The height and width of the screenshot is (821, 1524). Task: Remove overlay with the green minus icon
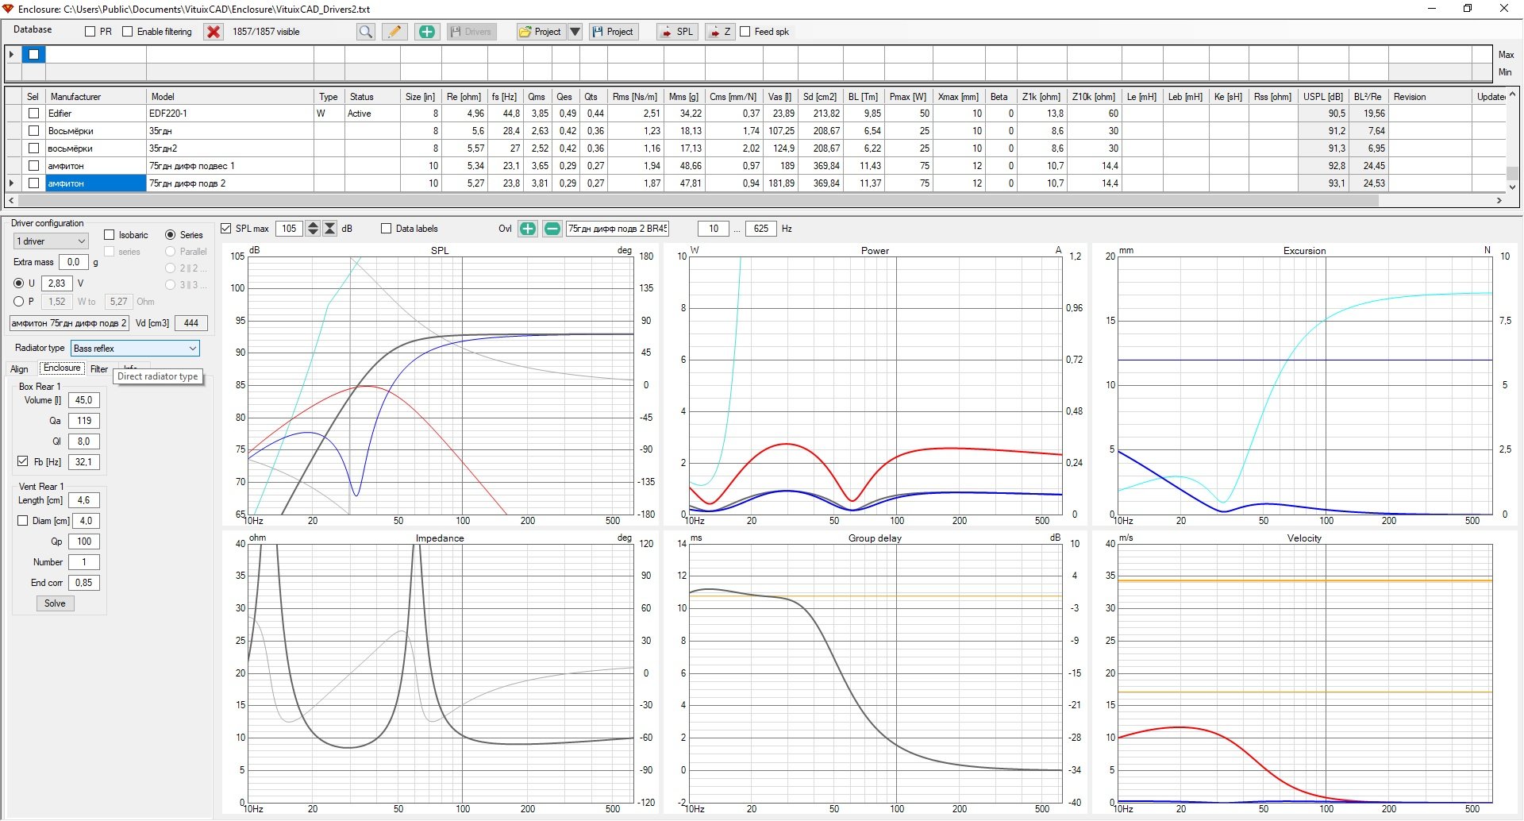pos(552,229)
